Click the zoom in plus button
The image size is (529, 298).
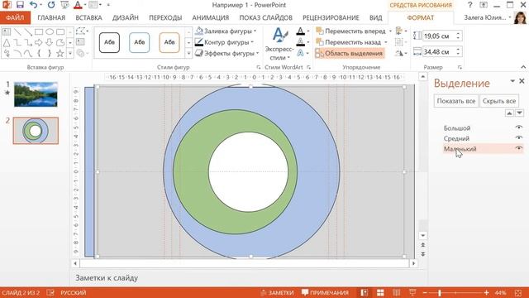[486, 292]
